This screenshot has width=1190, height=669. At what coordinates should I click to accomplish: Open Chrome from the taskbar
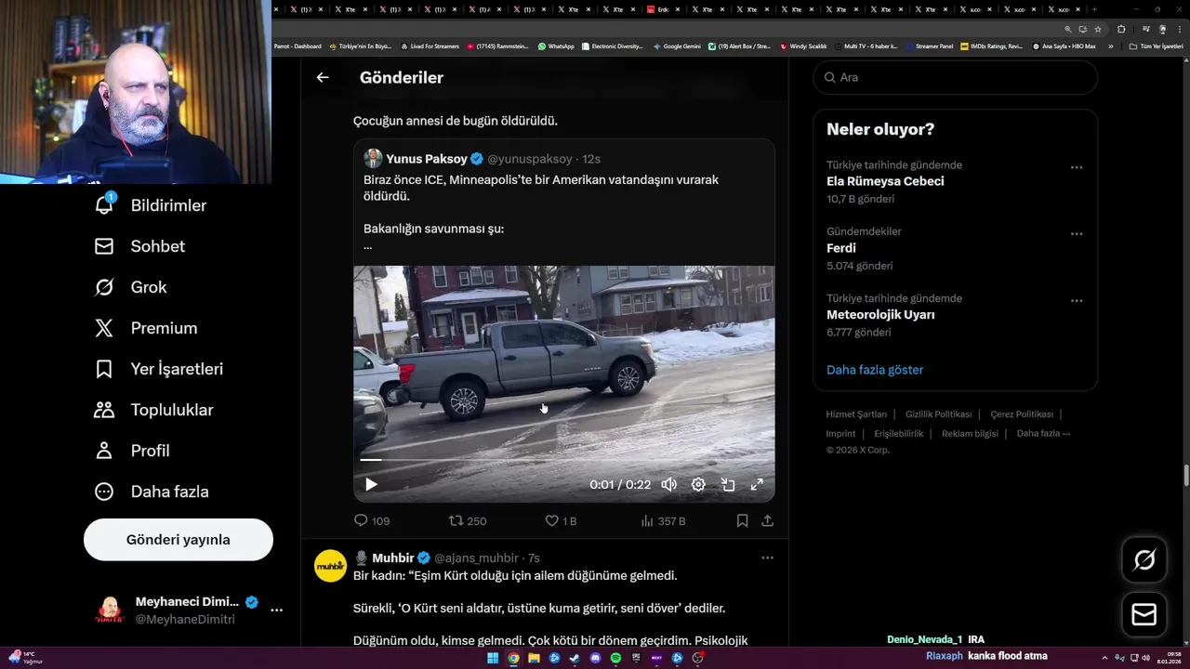pos(513,658)
